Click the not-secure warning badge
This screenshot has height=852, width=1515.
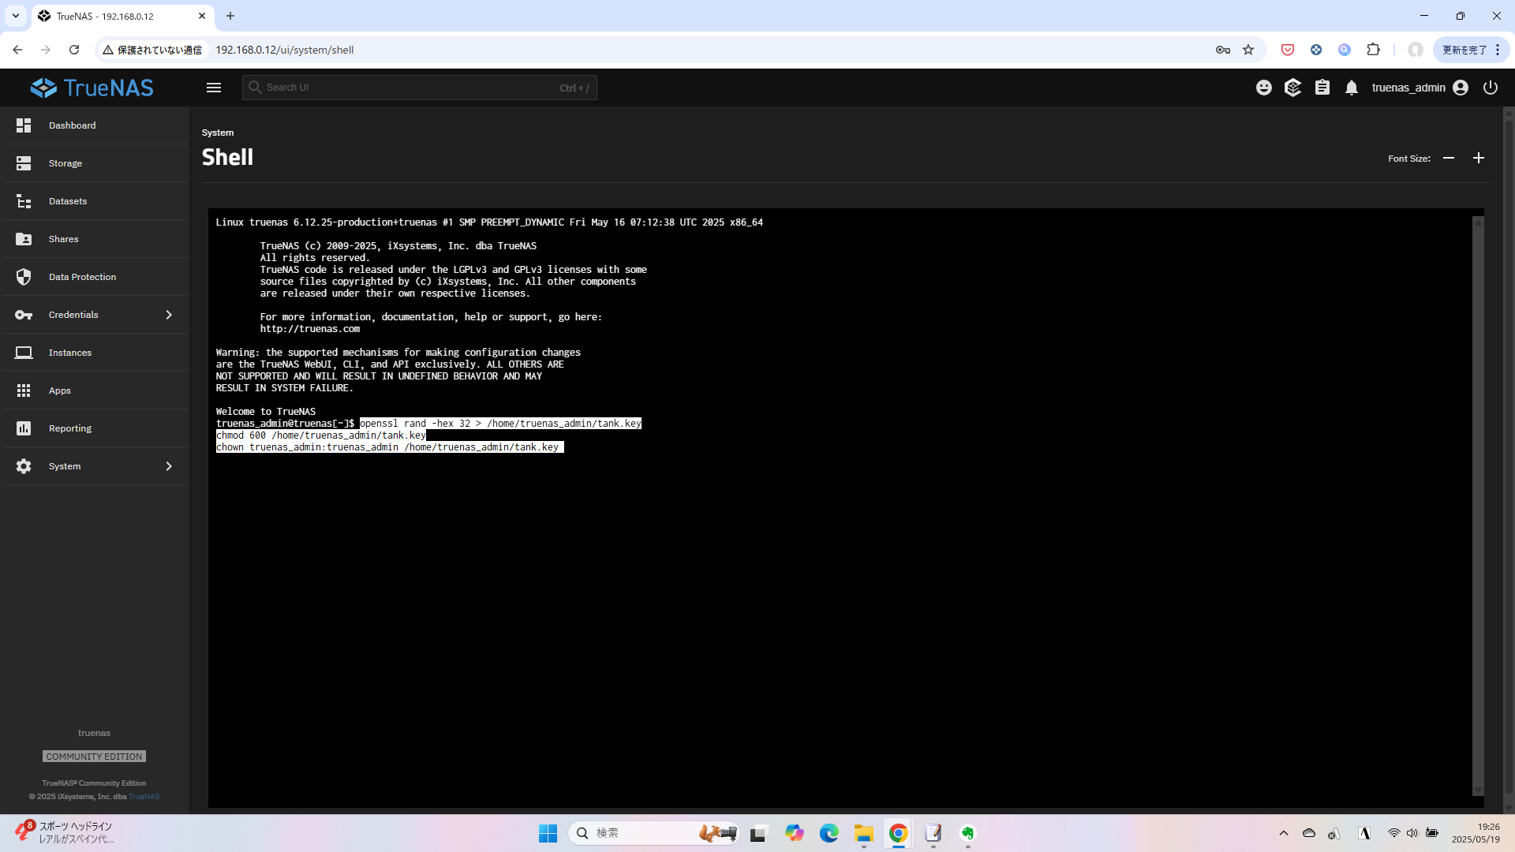point(152,50)
